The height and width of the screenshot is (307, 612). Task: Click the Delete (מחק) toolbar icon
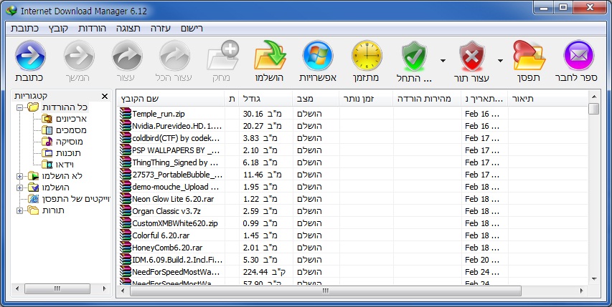click(x=223, y=57)
